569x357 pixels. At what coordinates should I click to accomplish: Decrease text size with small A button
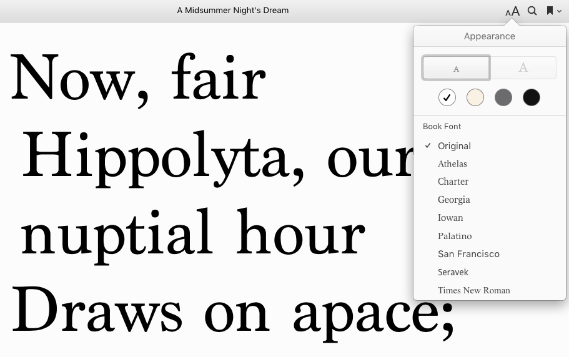456,68
